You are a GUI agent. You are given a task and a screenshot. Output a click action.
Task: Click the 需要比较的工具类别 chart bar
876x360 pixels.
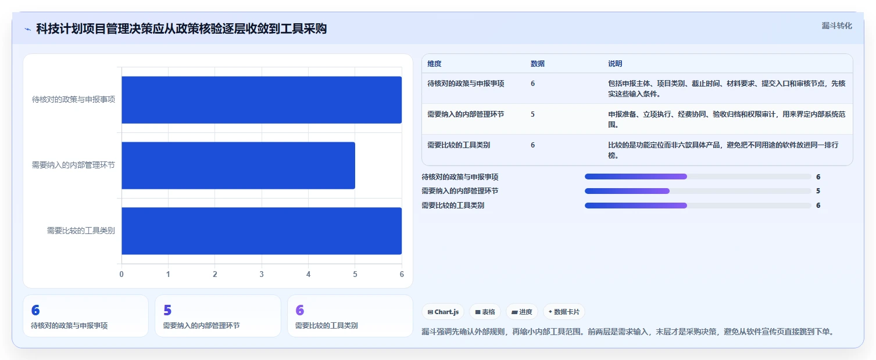pyautogui.click(x=262, y=231)
